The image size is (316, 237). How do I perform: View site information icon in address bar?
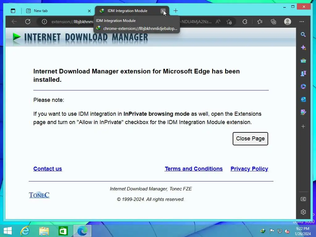click(44, 22)
